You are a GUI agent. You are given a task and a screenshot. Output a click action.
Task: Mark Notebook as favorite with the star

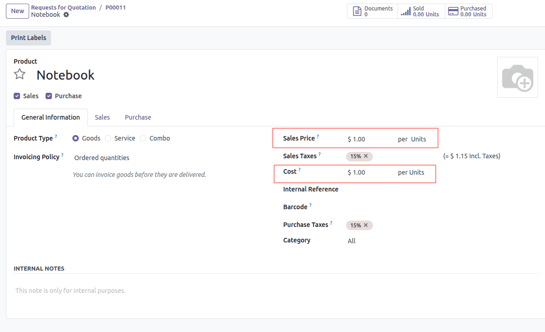pyautogui.click(x=19, y=74)
